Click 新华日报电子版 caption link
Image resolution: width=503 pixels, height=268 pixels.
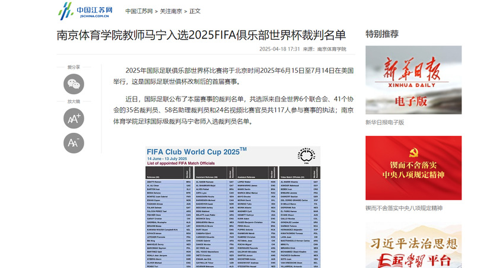(x=384, y=122)
